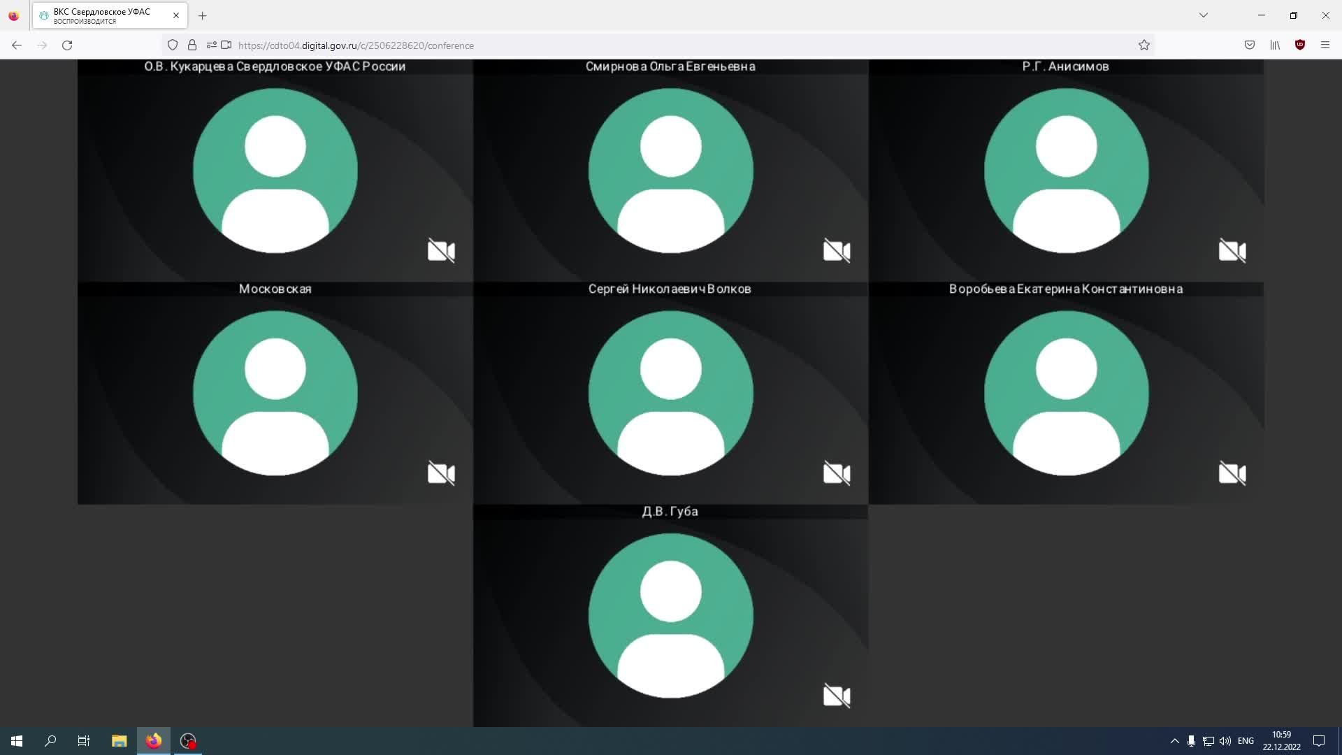Click camera-off icon on Смирнова Ольга tile

pyautogui.click(x=837, y=251)
